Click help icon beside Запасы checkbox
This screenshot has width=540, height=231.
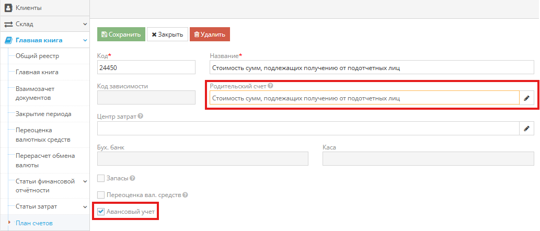pos(132,178)
